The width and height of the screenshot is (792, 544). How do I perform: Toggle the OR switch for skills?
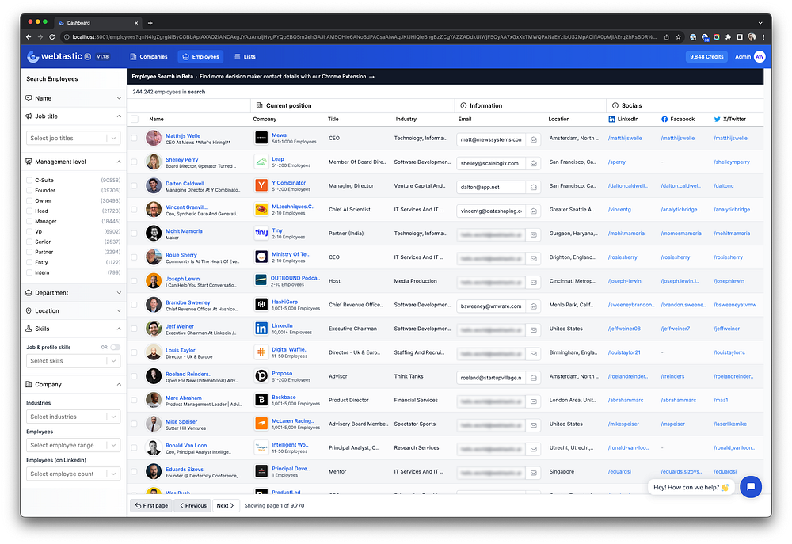pos(115,347)
